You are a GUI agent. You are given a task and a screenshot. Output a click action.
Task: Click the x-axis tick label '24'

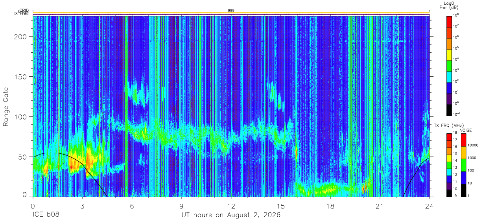click(x=430, y=206)
